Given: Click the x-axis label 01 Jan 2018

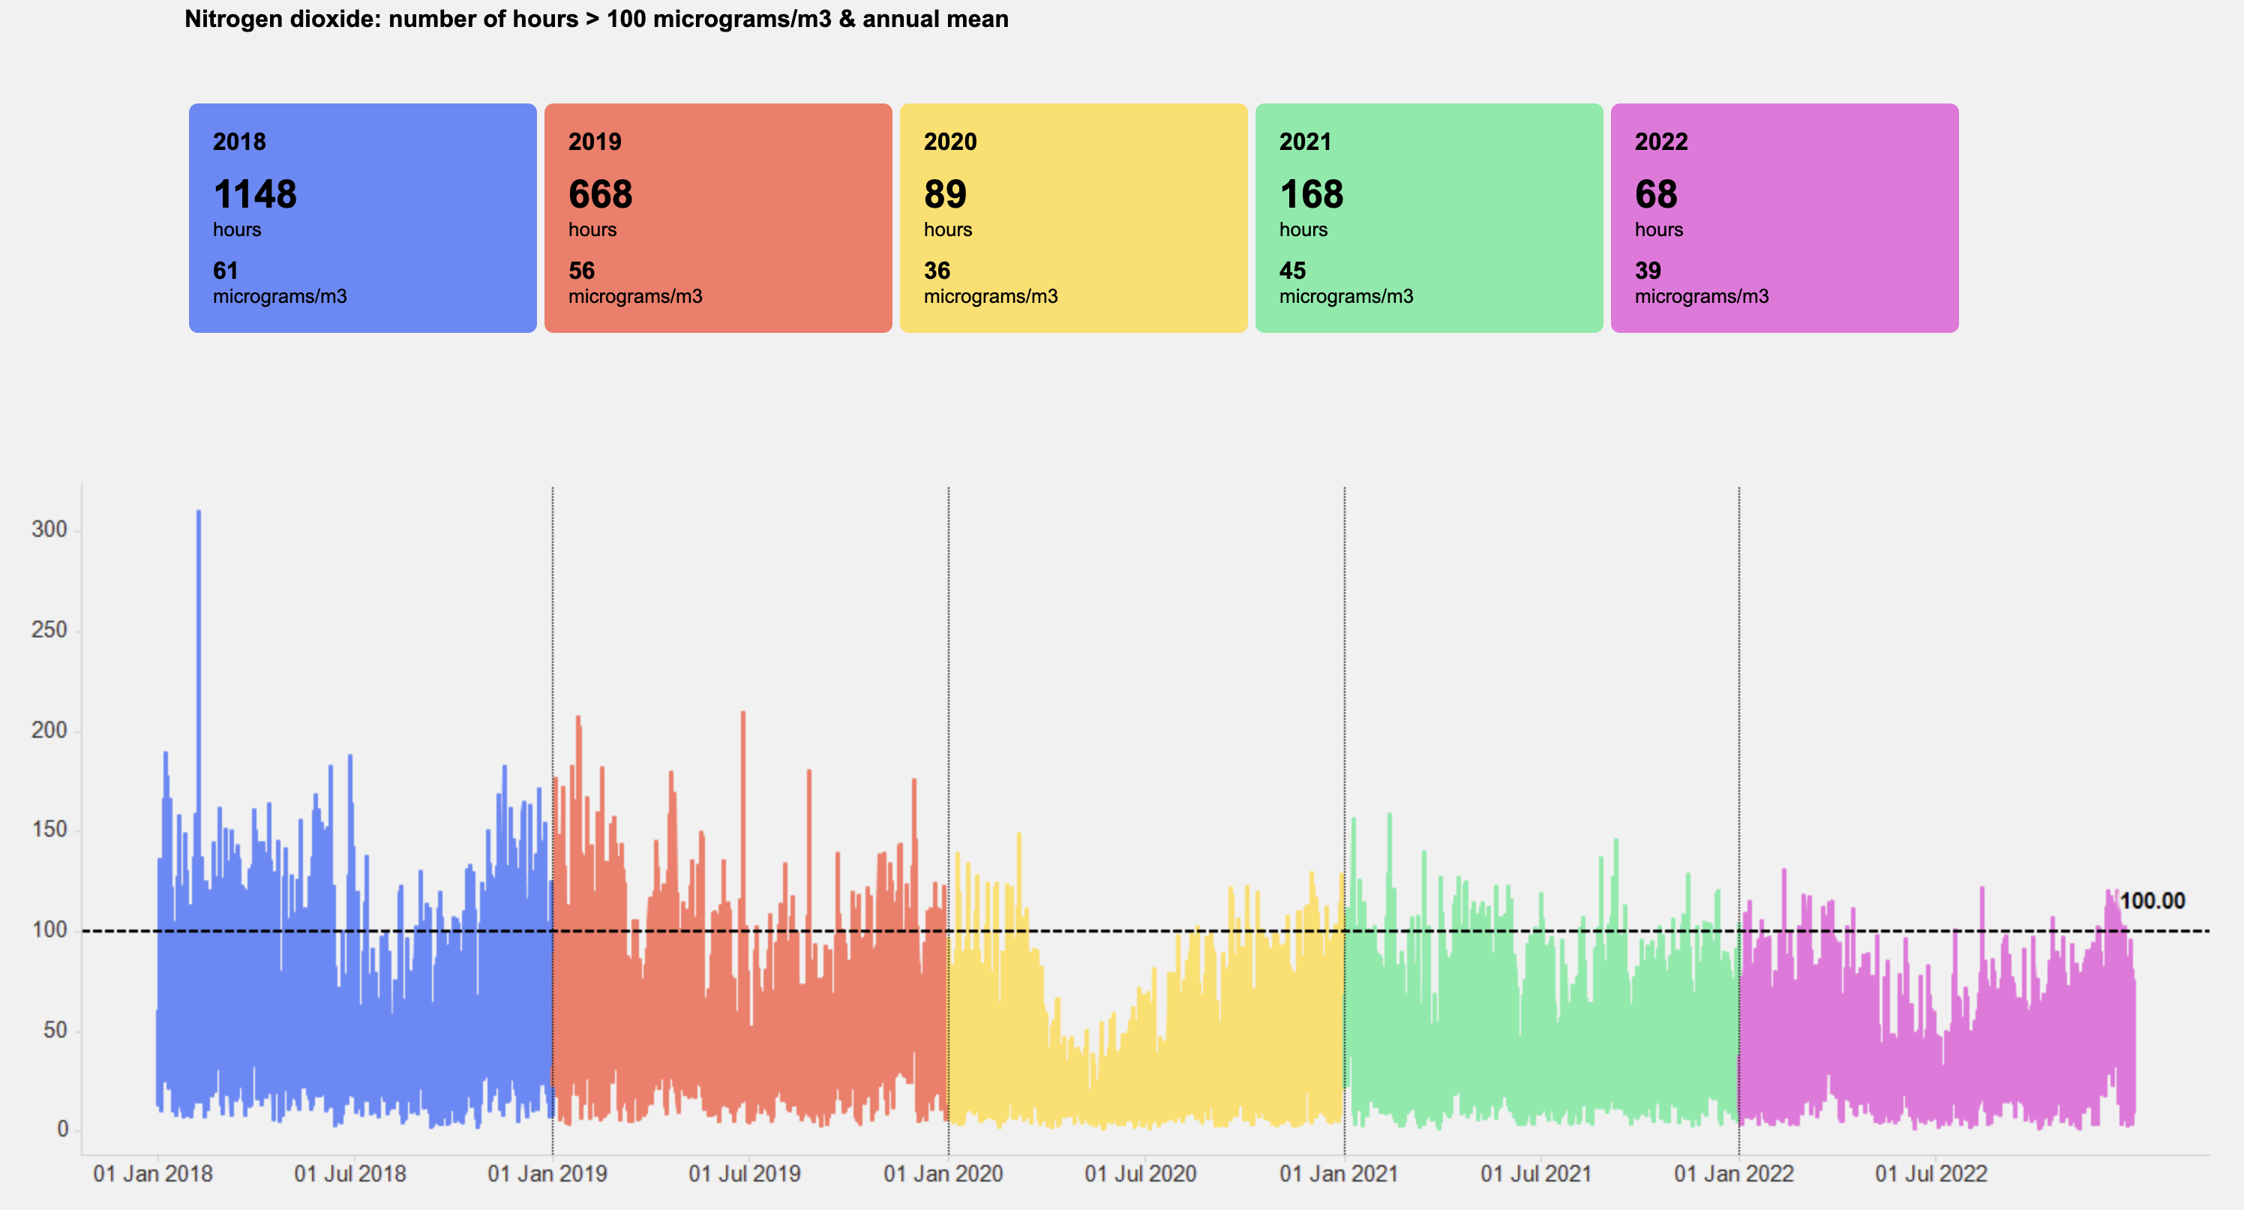Looking at the screenshot, I should click(152, 1173).
